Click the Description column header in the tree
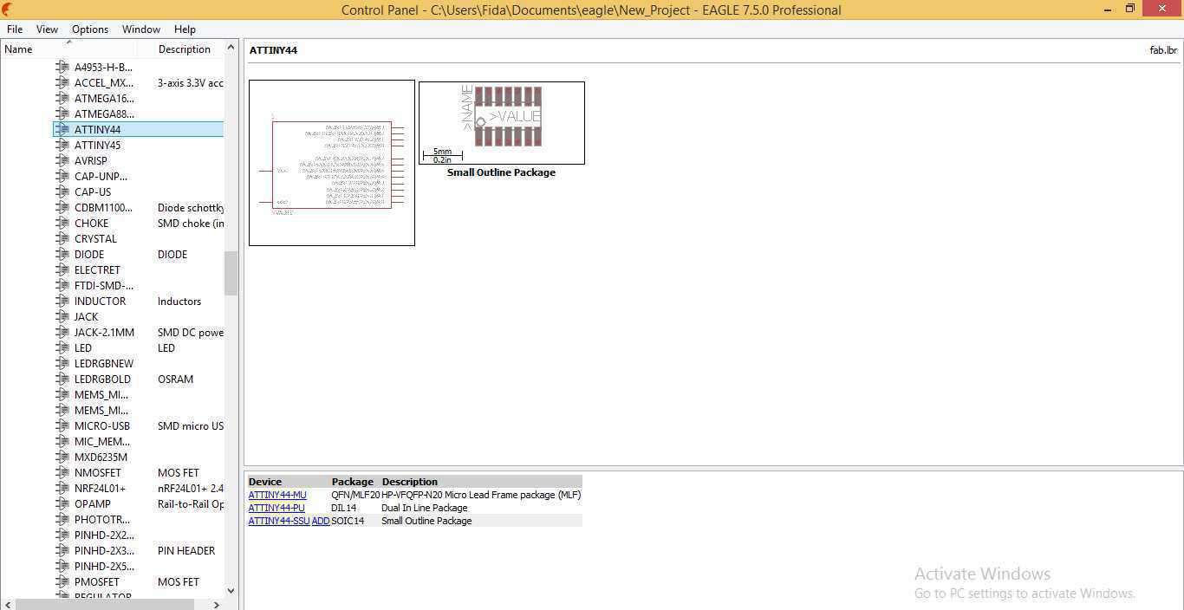The image size is (1184, 610). [x=185, y=49]
